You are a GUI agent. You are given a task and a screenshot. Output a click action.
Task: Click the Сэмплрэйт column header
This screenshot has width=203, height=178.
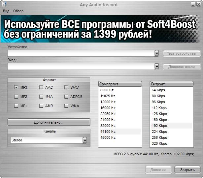120,84
